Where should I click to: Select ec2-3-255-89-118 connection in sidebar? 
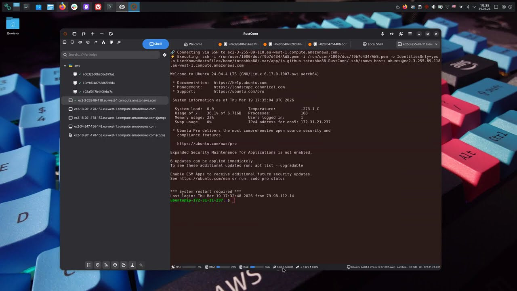[115, 100]
